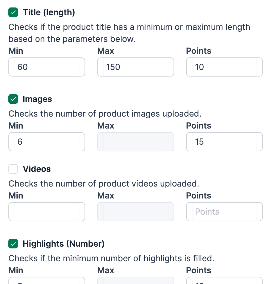Screen dimensions: 270x284
Task: Enable the Videos checkbox
Action: [x=13, y=169]
